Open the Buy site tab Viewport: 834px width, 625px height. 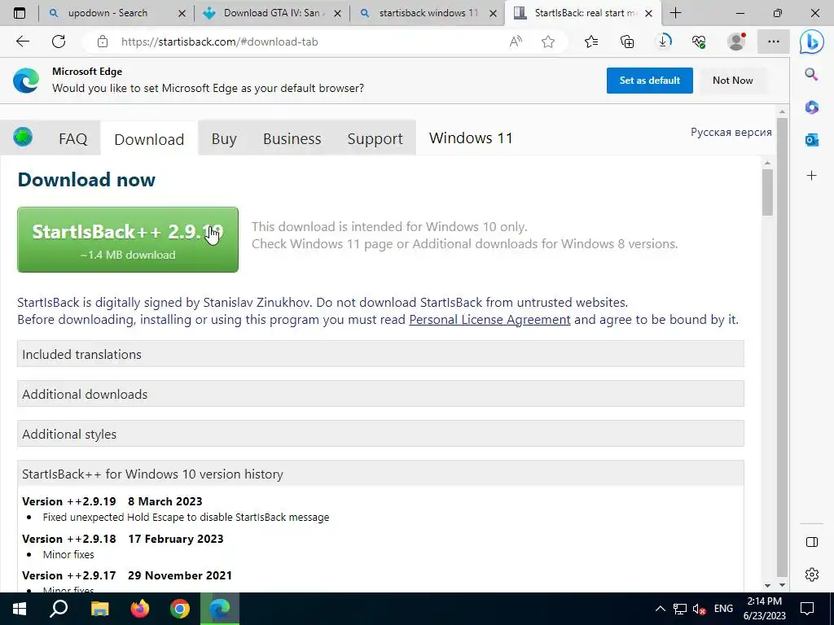click(x=224, y=138)
